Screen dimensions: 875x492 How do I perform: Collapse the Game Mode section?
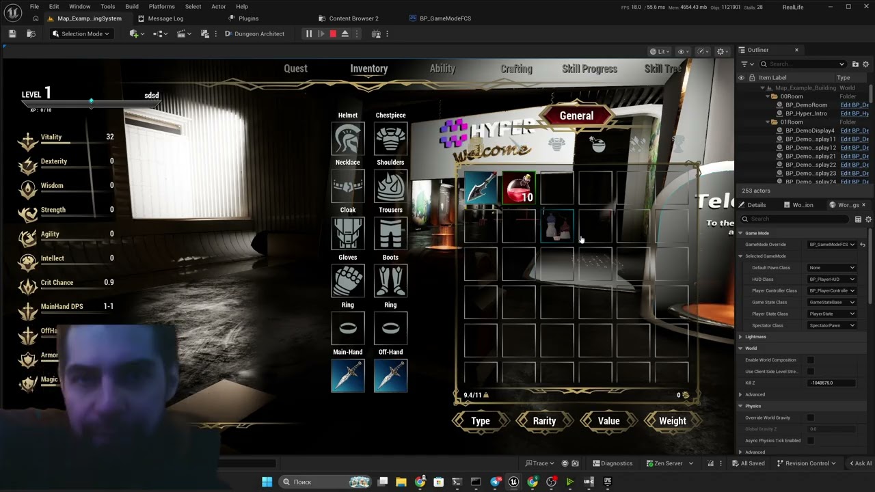[x=740, y=233]
